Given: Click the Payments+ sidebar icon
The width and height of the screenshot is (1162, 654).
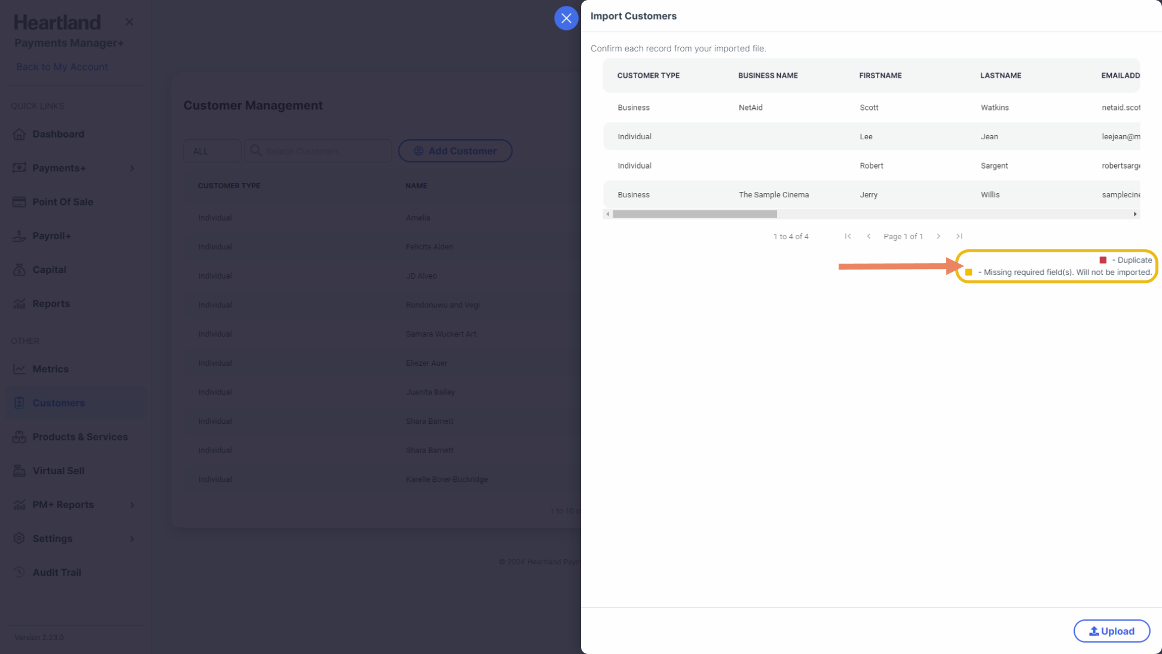Looking at the screenshot, I should pyautogui.click(x=19, y=168).
